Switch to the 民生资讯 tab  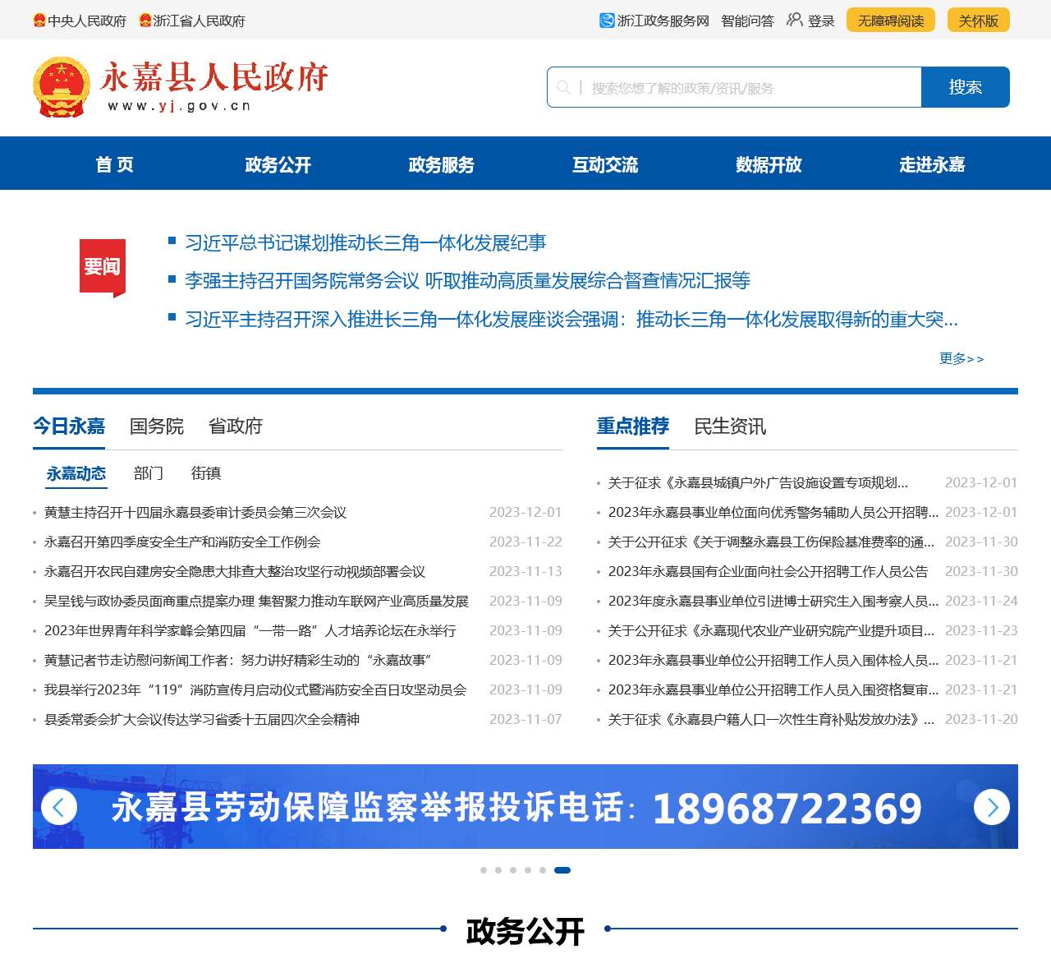tap(730, 426)
